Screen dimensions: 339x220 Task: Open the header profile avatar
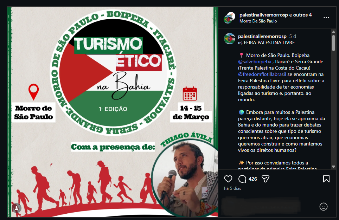(229, 18)
